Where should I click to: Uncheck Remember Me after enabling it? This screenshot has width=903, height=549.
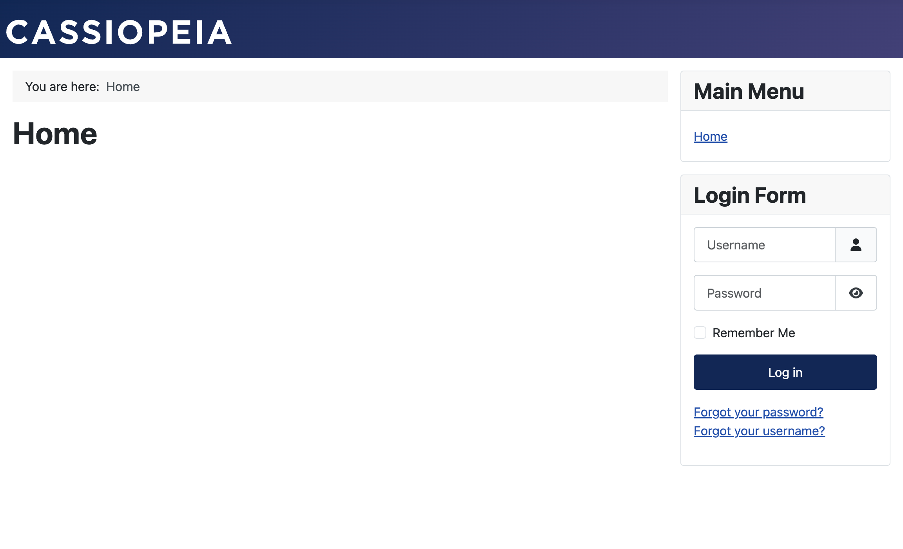click(700, 333)
